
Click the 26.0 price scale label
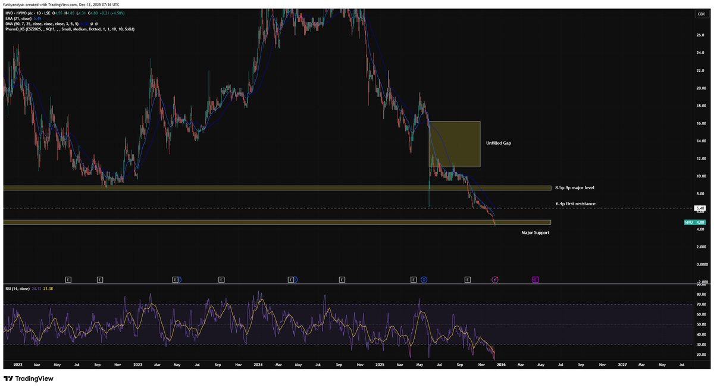click(700, 35)
